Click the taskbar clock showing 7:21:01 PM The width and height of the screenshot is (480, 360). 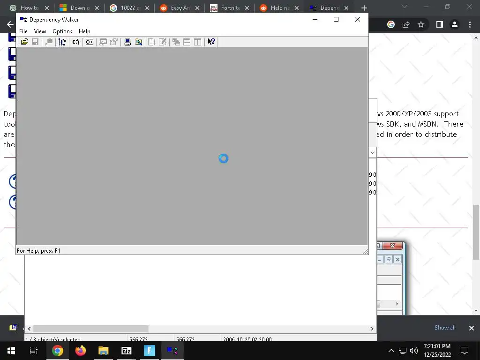[x=437, y=346]
